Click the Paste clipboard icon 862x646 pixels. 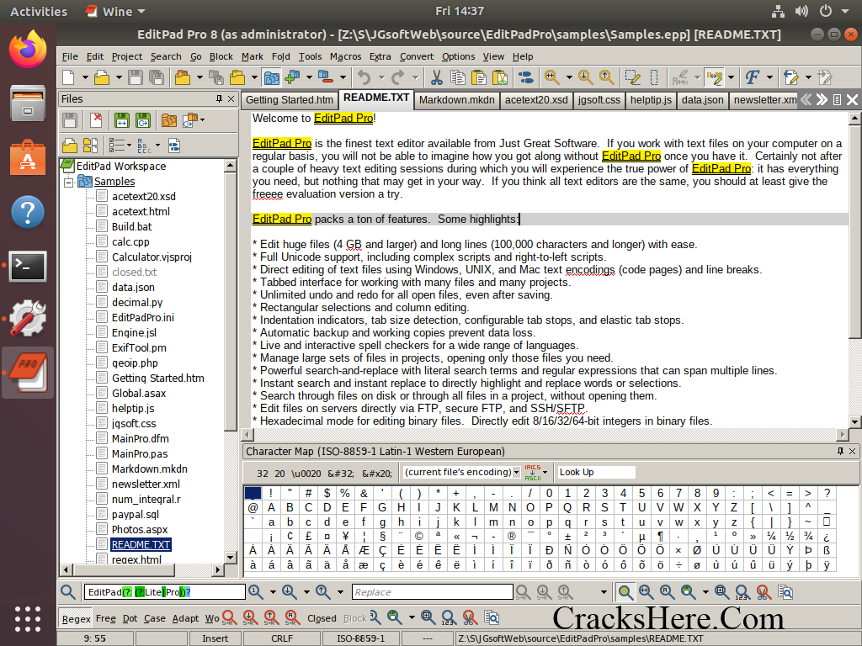click(x=479, y=77)
